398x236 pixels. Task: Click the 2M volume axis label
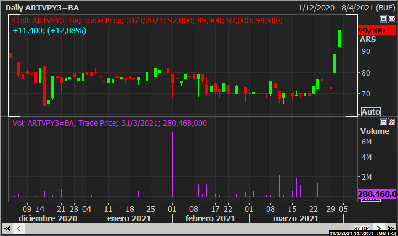point(367,177)
